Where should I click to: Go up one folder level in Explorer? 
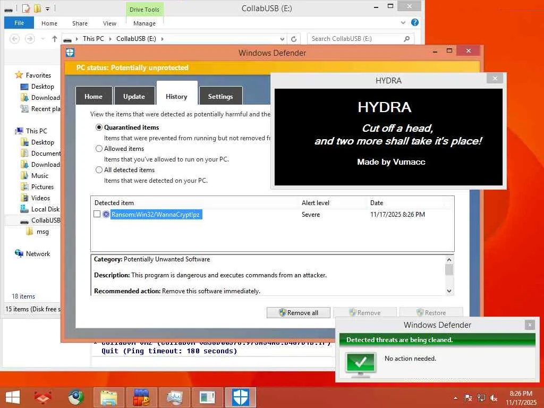point(55,39)
